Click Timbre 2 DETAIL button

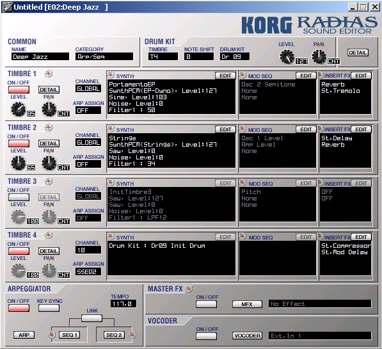(49, 143)
